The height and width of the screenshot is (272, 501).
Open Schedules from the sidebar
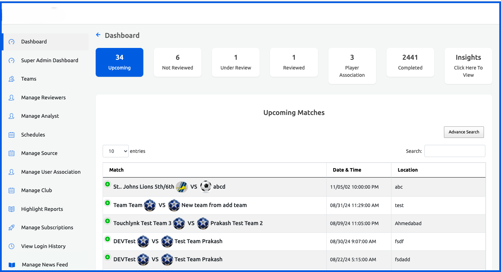45,135
